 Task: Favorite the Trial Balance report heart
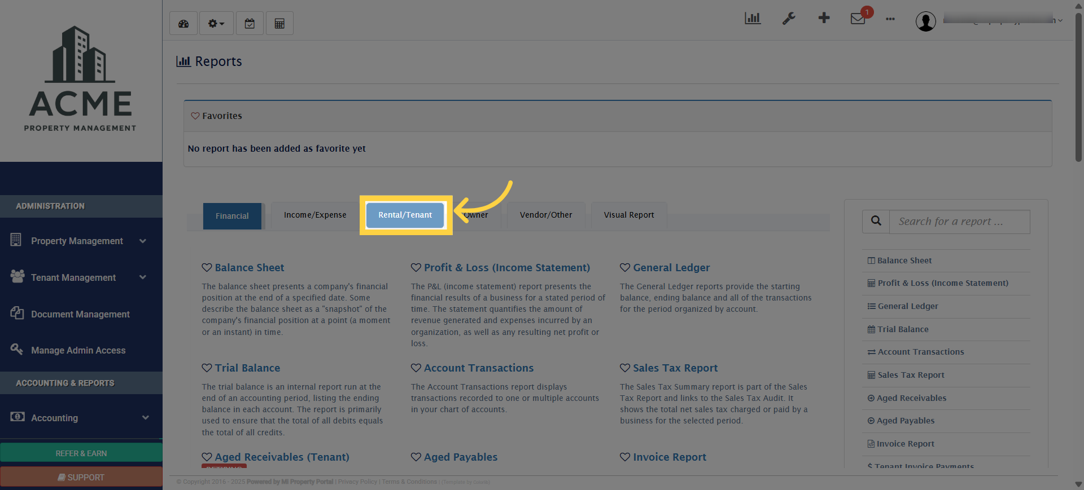coord(207,368)
